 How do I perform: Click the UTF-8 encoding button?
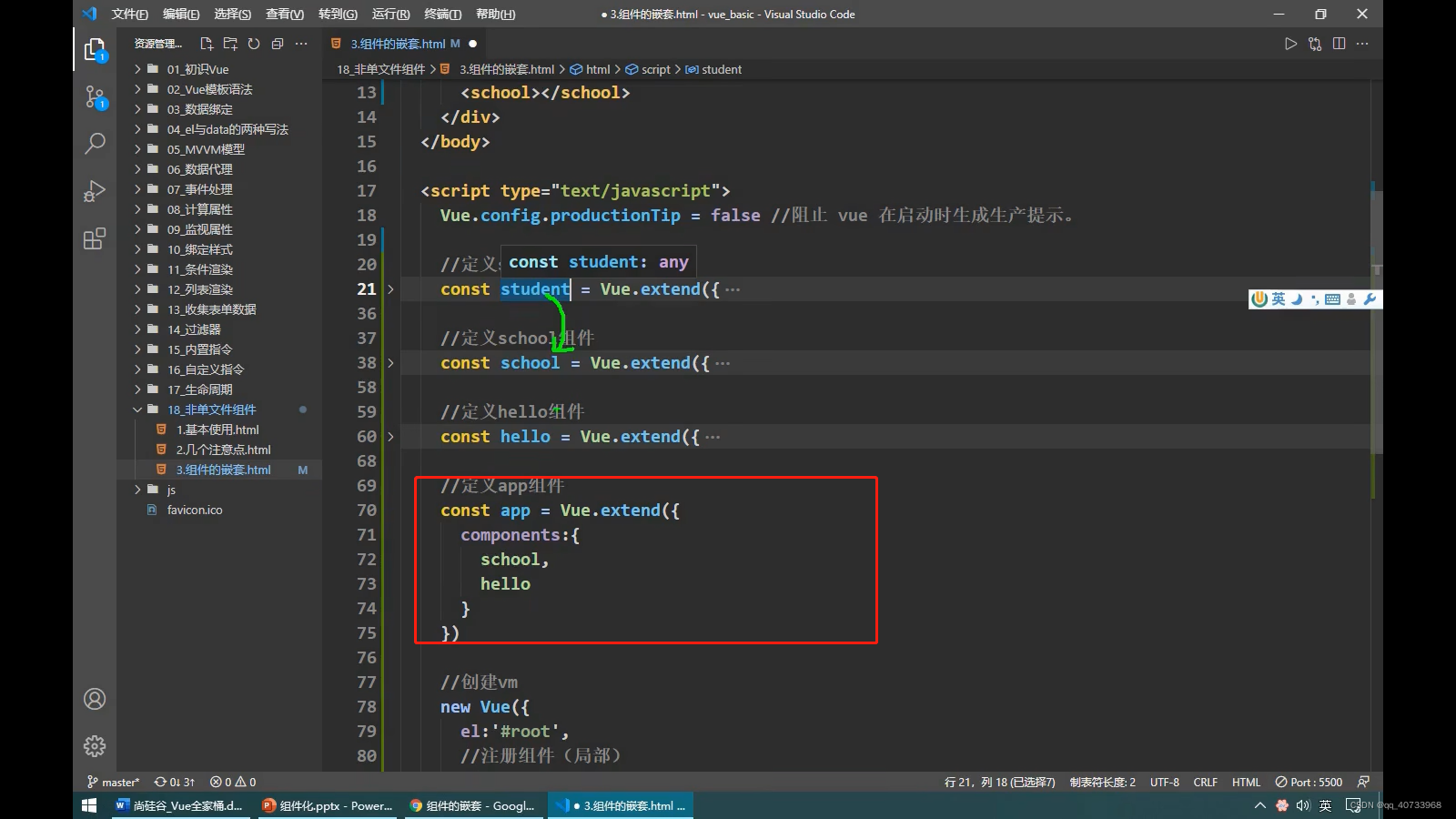point(1164,782)
